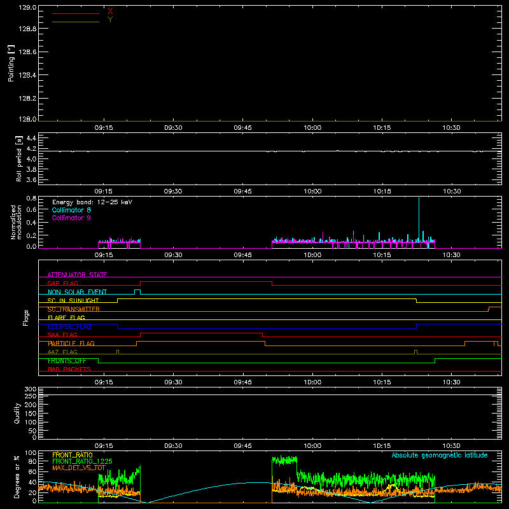This screenshot has width=509, height=509.
Task: Click '09:45' under the modulation panel
Action: pos(242,255)
